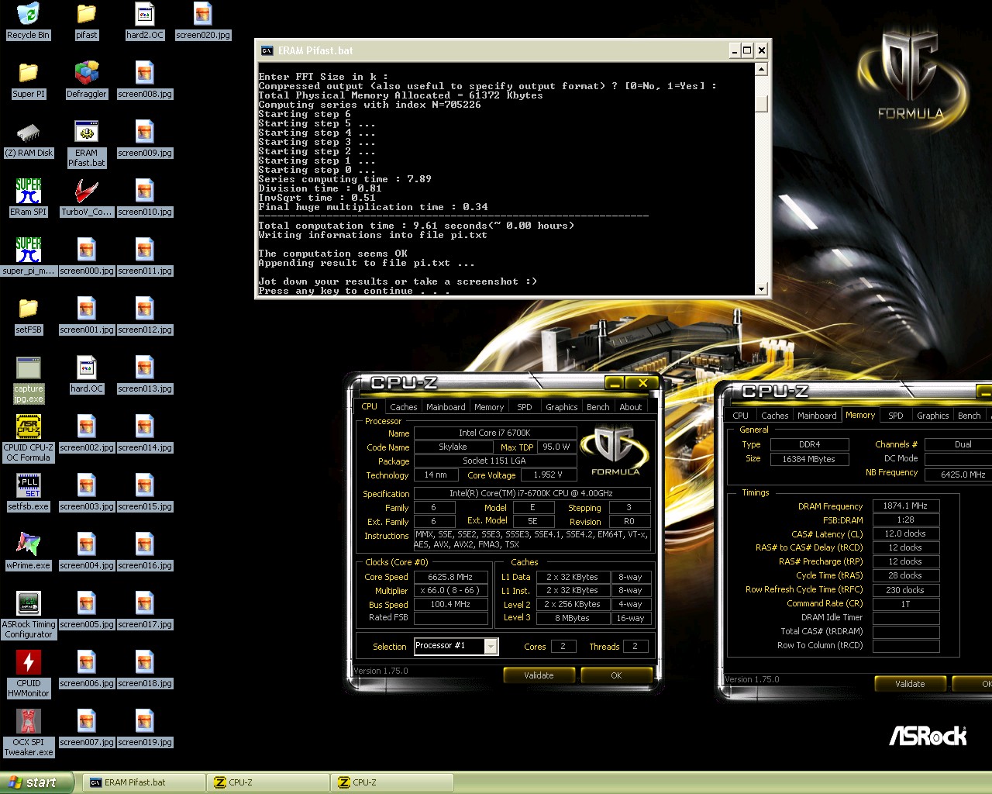This screenshot has height=794, width=992.
Task: Launch CPUID HWMonitor desktop icon
Action: pyautogui.click(x=29, y=674)
